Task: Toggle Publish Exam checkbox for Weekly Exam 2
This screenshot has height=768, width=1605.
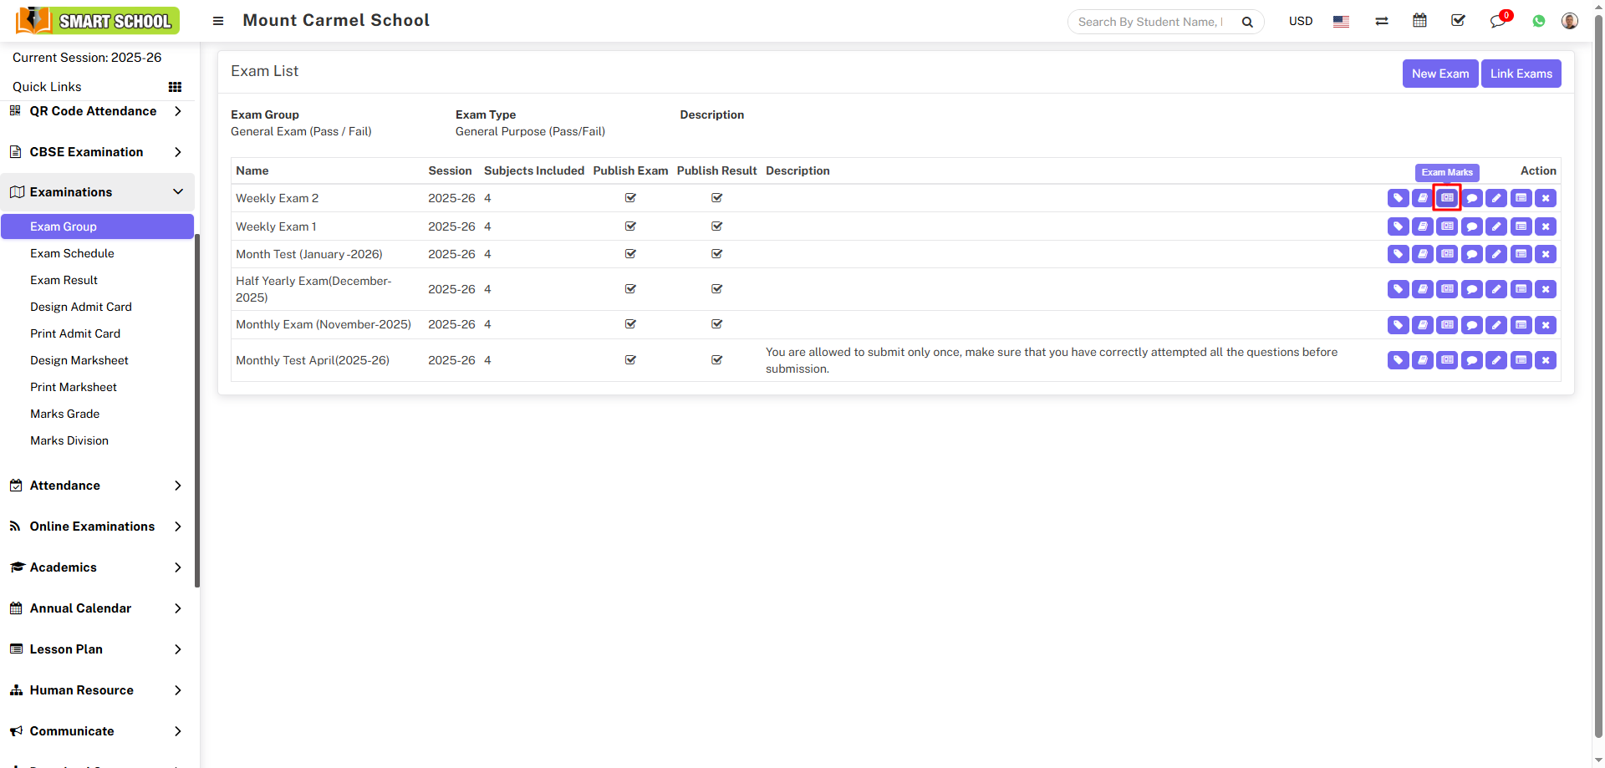Action: pos(630,198)
